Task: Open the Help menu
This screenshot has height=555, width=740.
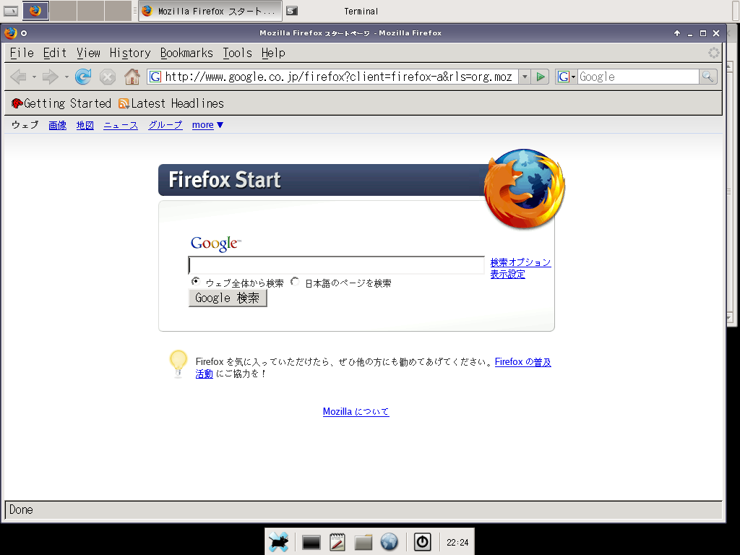Action: [x=273, y=53]
